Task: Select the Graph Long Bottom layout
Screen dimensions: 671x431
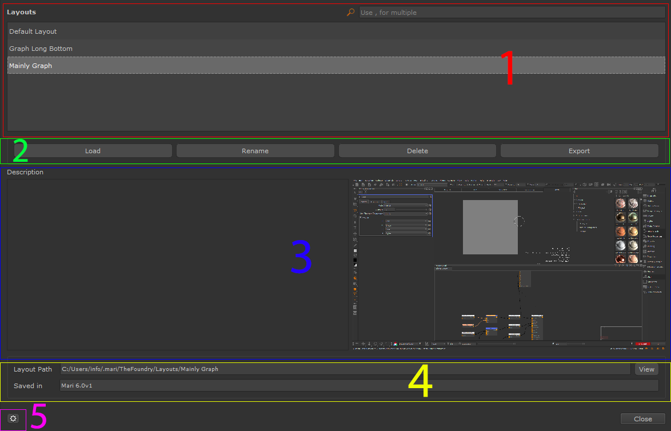Action: tap(41, 49)
